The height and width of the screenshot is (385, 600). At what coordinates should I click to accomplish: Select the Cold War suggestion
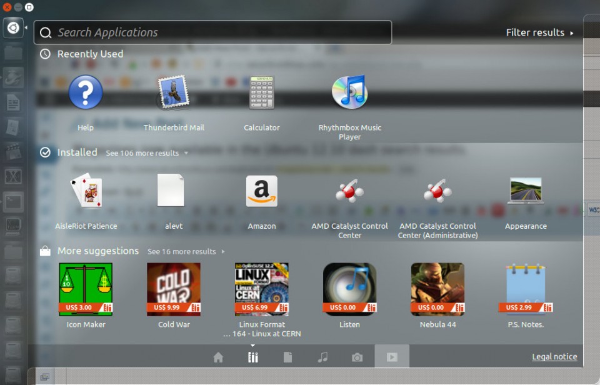point(174,289)
